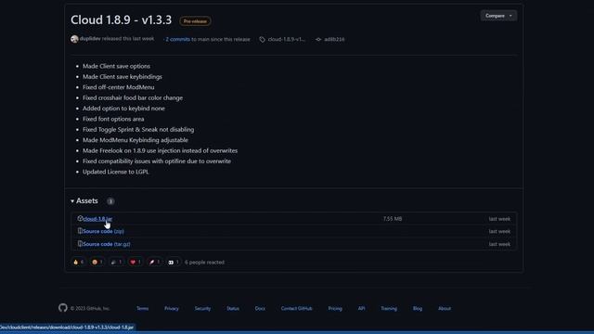Toggle the heart reaction
Viewport: 594px width, 334px height.
click(136, 262)
